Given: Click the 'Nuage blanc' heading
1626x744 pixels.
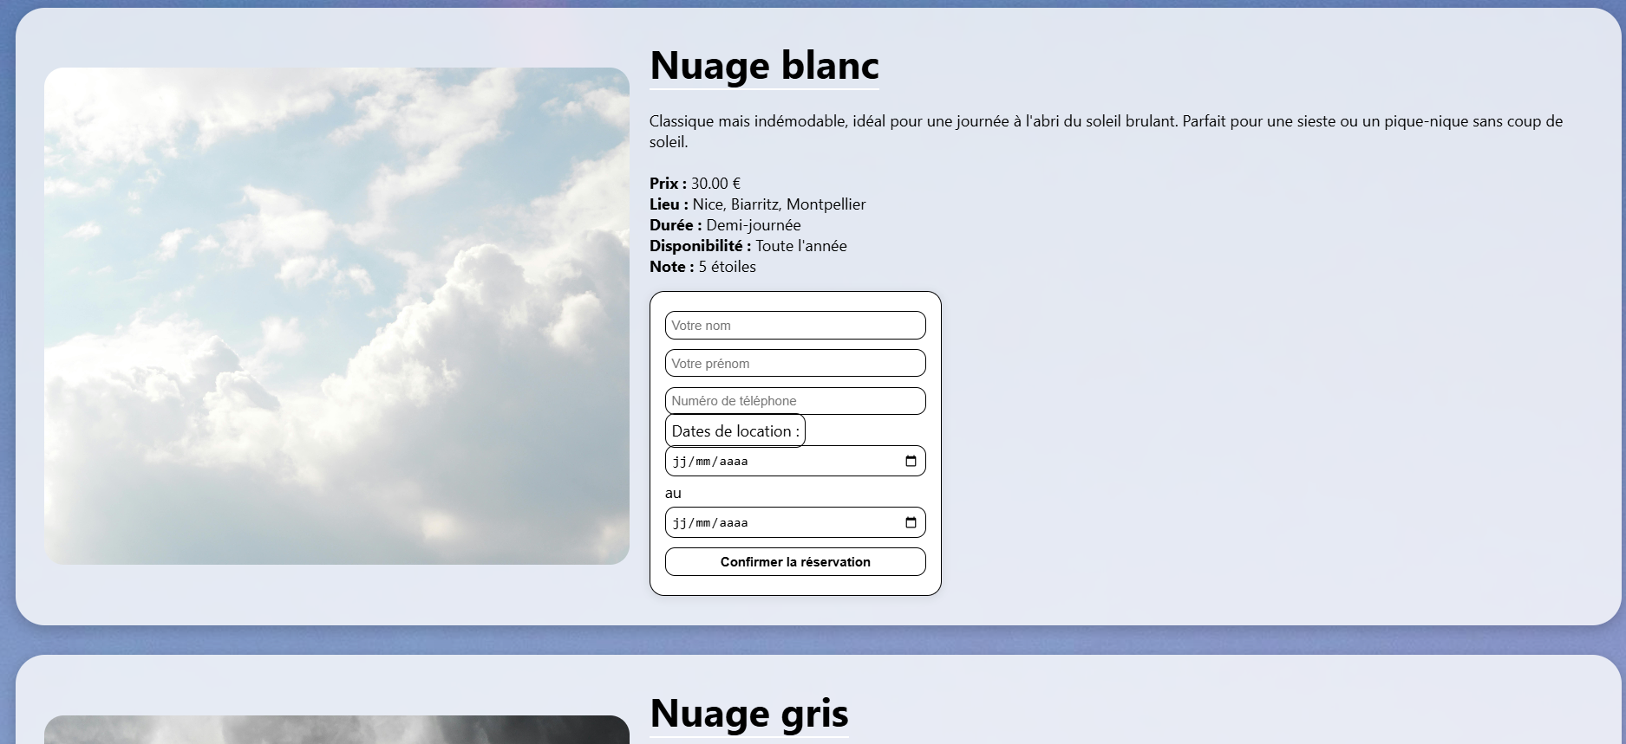Looking at the screenshot, I should [x=764, y=66].
